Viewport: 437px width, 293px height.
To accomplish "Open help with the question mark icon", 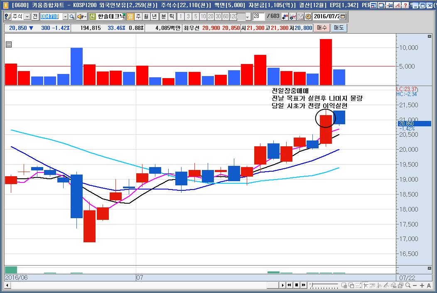I will click(405, 5).
